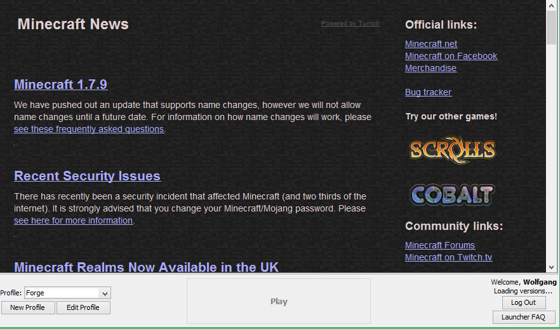
Task: Click the vertical scrollbar thumb in news pane
Action: (551, 27)
